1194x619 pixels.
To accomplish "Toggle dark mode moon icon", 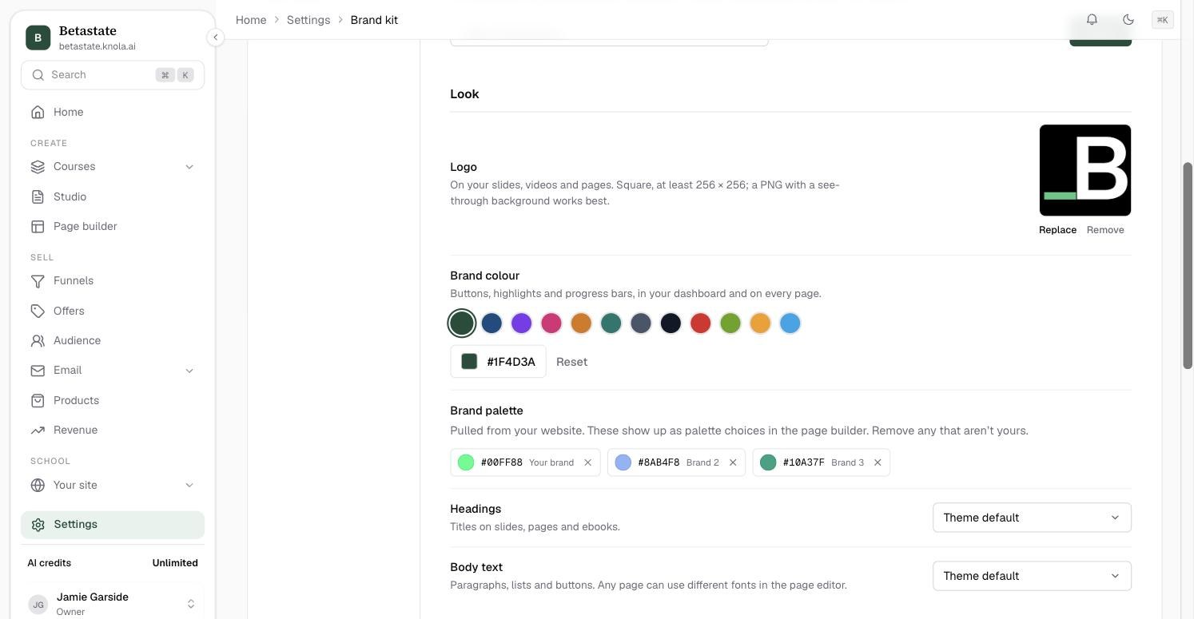I will (x=1128, y=20).
